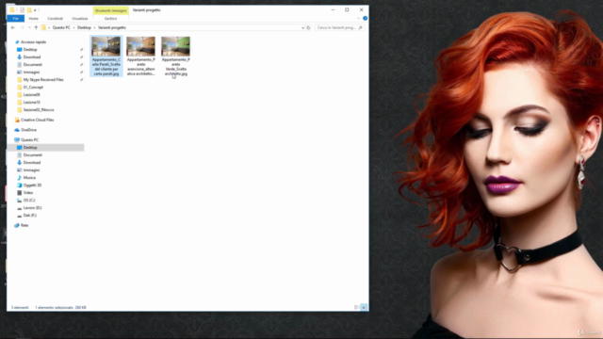Maximize the Varianti progetto window
The height and width of the screenshot is (339, 603).
pos(347,10)
